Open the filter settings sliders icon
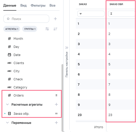This screenshot has height=132, width=136. (x=47, y=29)
